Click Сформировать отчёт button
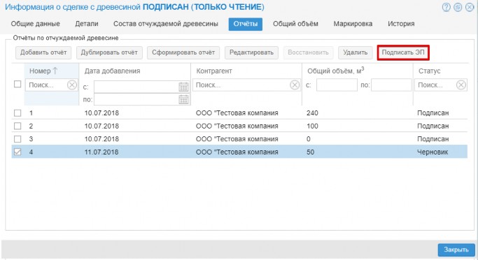 (x=183, y=52)
